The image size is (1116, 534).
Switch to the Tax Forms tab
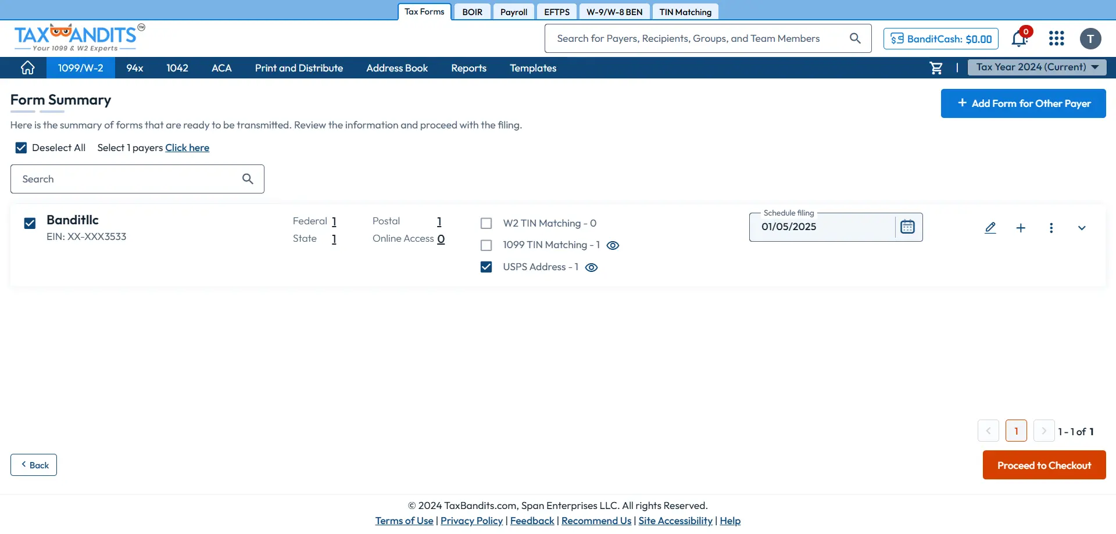click(x=424, y=12)
